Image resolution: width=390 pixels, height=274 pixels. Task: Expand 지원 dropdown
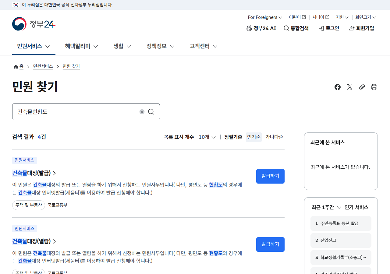342,17
